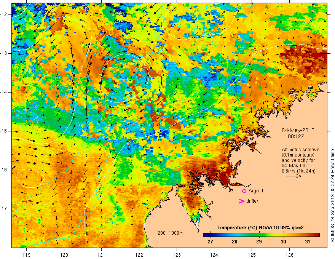
Task: Click the '200' isobath depth label
Action: point(161,233)
